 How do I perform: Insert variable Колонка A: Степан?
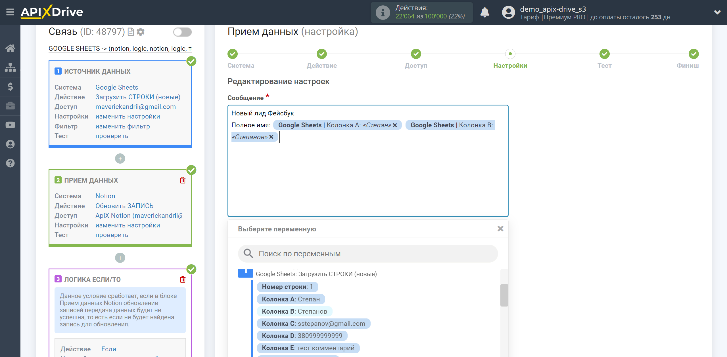pos(291,299)
